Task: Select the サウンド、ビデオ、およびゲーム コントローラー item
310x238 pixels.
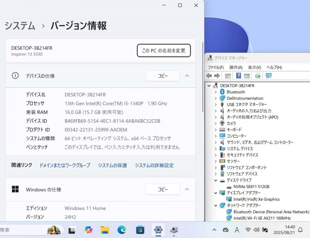Action: (260, 142)
